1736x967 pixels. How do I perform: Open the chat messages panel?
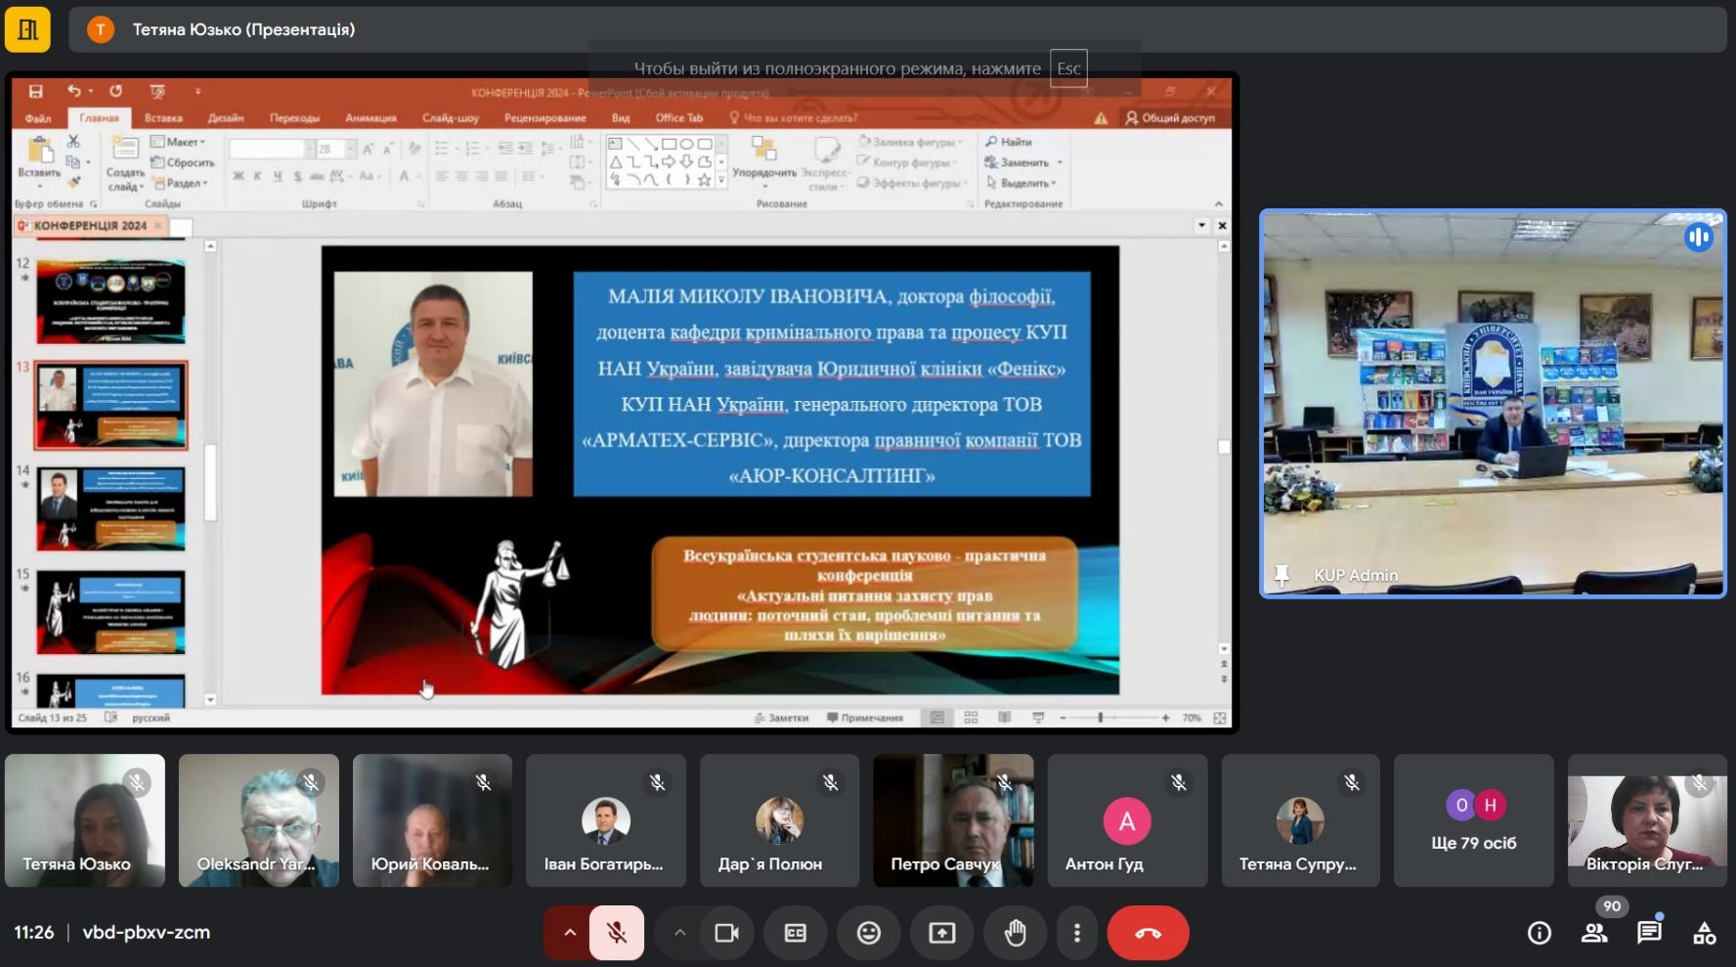(x=1649, y=933)
